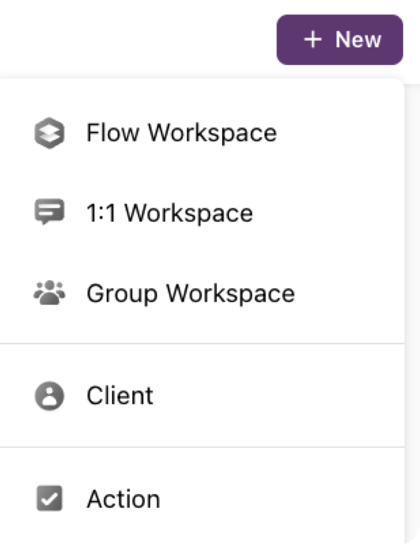Click the "New" text label
The width and height of the screenshot is (420, 545).
(x=358, y=39)
